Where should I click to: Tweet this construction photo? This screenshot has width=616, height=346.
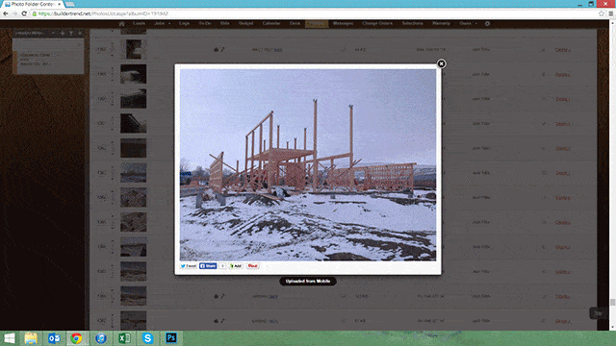pos(189,266)
